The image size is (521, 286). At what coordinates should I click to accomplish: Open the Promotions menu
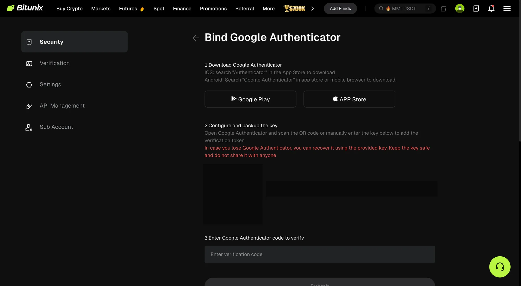(213, 9)
